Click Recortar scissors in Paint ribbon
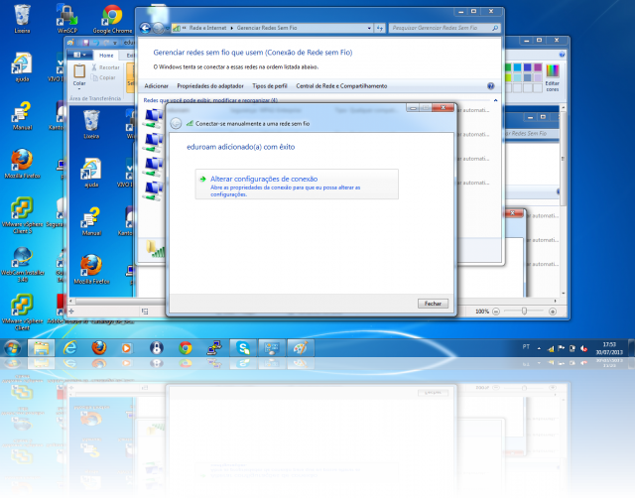This screenshot has height=500, width=635. click(105, 67)
